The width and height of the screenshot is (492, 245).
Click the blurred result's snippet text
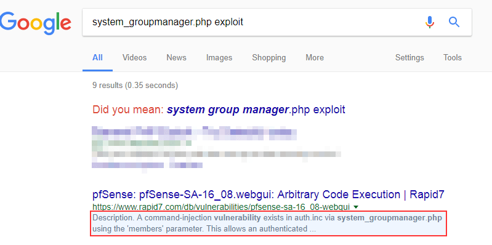coord(217,159)
